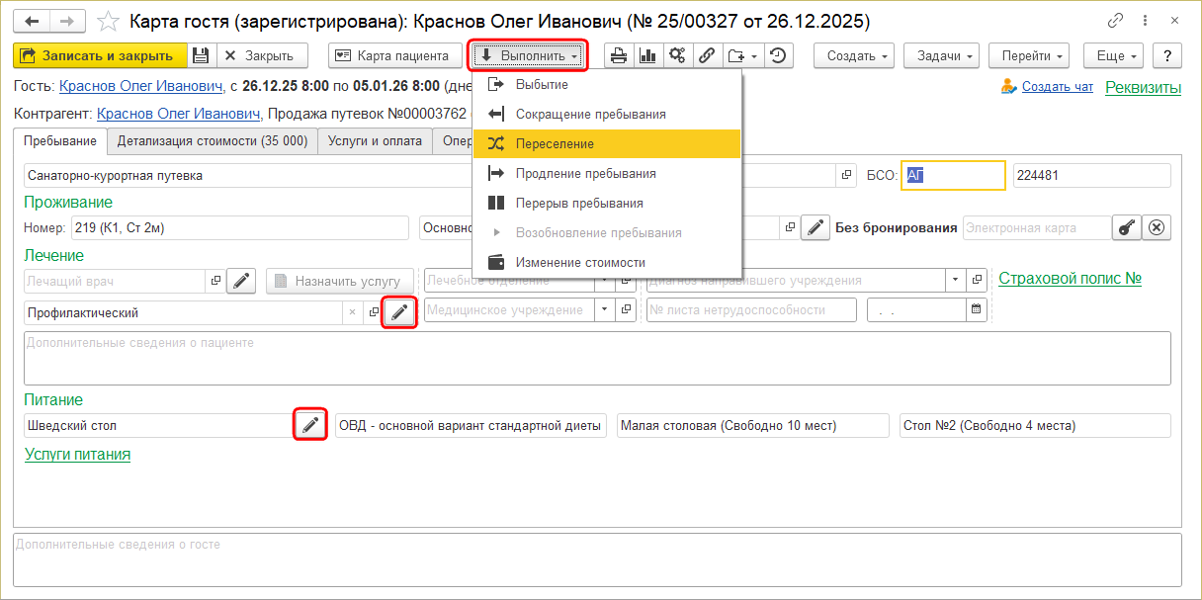Open the Создать dropdown
The image size is (1202, 600).
point(855,56)
